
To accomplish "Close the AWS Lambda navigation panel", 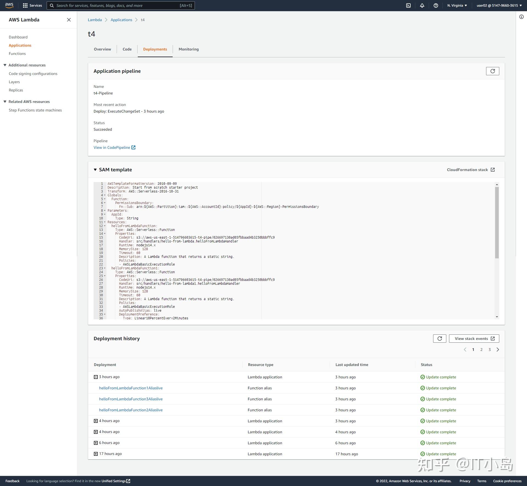I will 69,19.
